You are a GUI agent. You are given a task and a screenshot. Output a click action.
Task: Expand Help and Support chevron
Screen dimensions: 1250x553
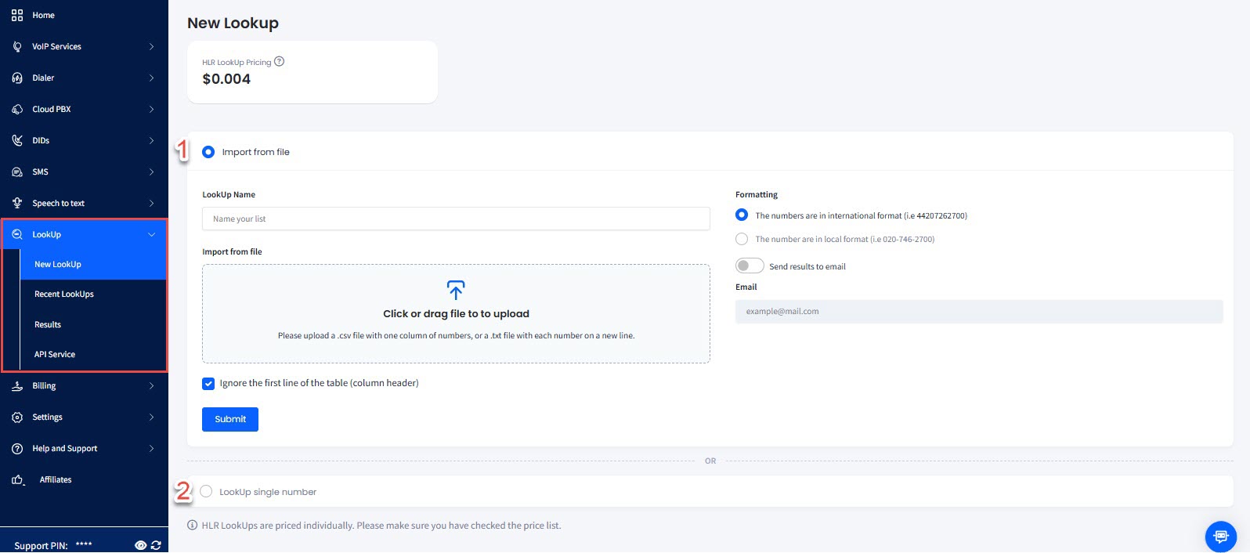pos(151,448)
